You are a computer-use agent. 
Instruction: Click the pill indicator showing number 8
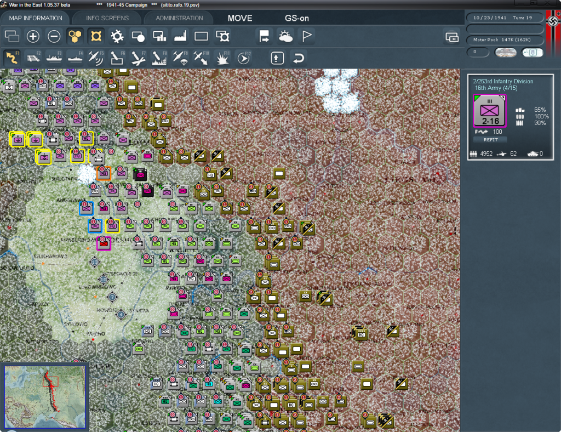[532, 52]
